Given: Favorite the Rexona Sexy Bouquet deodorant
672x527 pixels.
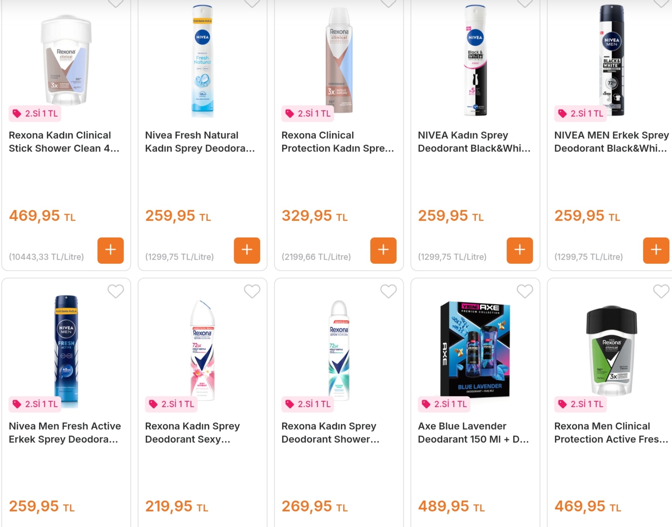Looking at the screenshot, I should 252,291.
